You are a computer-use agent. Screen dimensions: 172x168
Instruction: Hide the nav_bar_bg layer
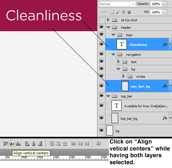tap(102, 86)
